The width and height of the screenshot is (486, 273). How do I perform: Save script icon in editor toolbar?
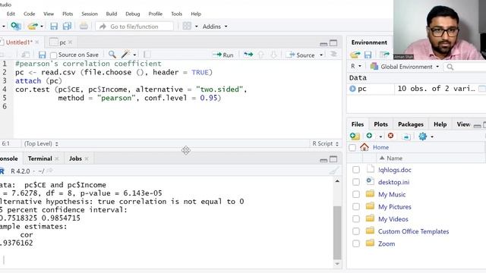(43, 55)
